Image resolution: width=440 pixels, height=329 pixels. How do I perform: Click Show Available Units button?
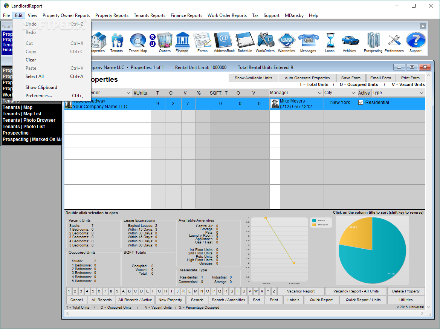pyautogui.click(x=254, y=78)
